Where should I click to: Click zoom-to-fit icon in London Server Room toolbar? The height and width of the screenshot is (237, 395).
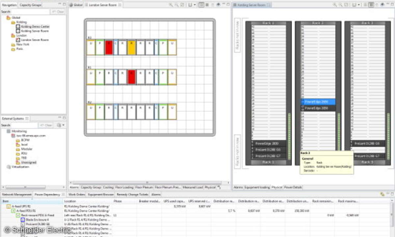point(182,5)
